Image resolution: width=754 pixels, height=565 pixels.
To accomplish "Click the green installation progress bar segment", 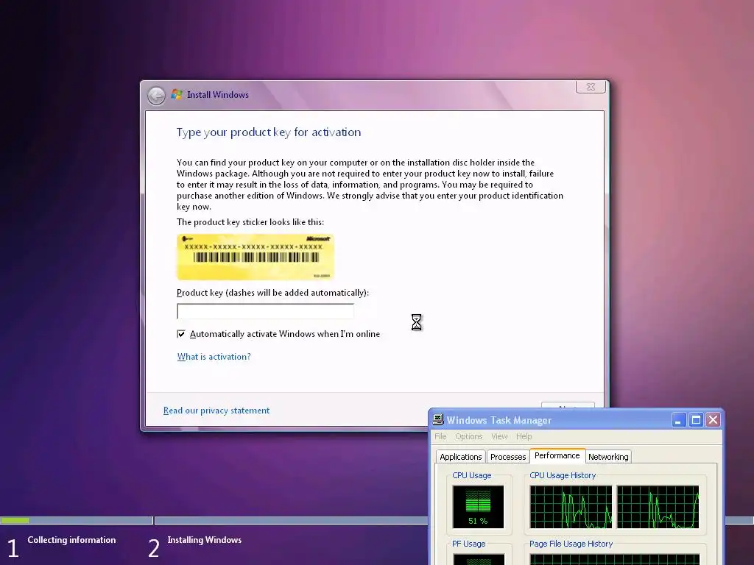I will click(15, 520).
